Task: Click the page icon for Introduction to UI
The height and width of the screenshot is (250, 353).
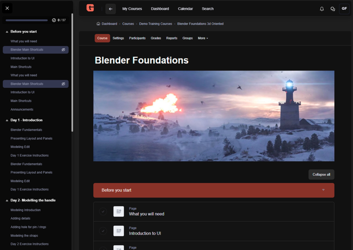Action: click(119, 231)
